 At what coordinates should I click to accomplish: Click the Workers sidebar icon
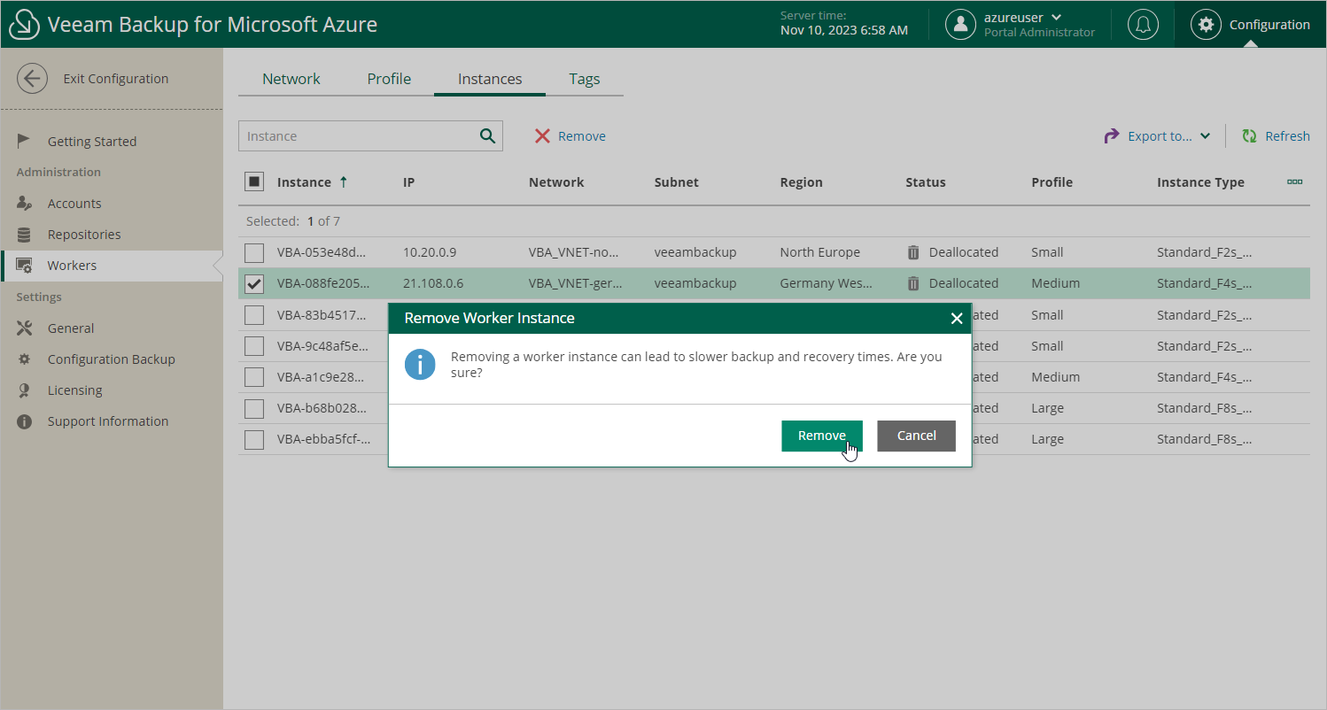tap(25, 266)
